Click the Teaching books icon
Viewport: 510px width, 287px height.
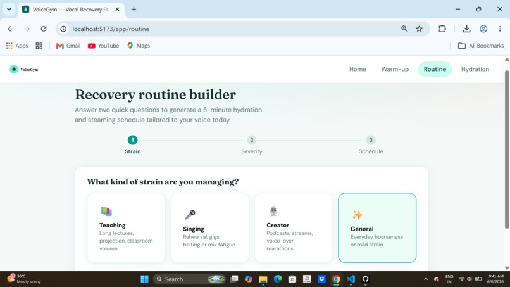(x=106, y=211)
